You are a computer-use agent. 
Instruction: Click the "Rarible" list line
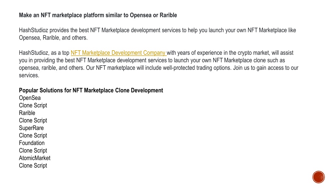click(x=27, y=113)
